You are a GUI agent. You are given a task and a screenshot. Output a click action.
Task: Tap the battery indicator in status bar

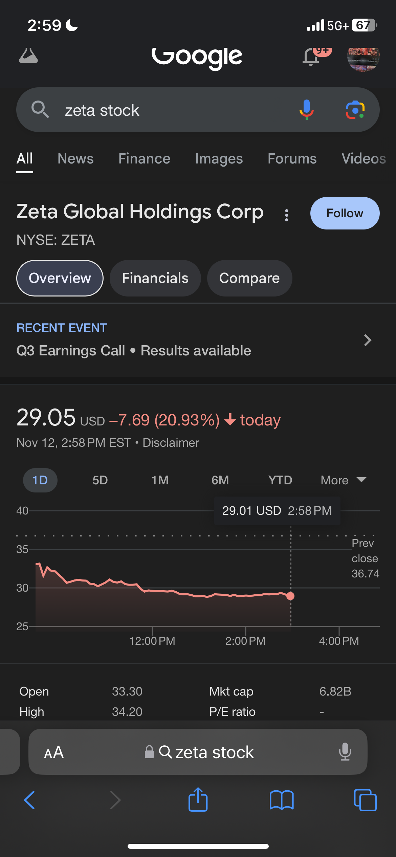point(365,25)
